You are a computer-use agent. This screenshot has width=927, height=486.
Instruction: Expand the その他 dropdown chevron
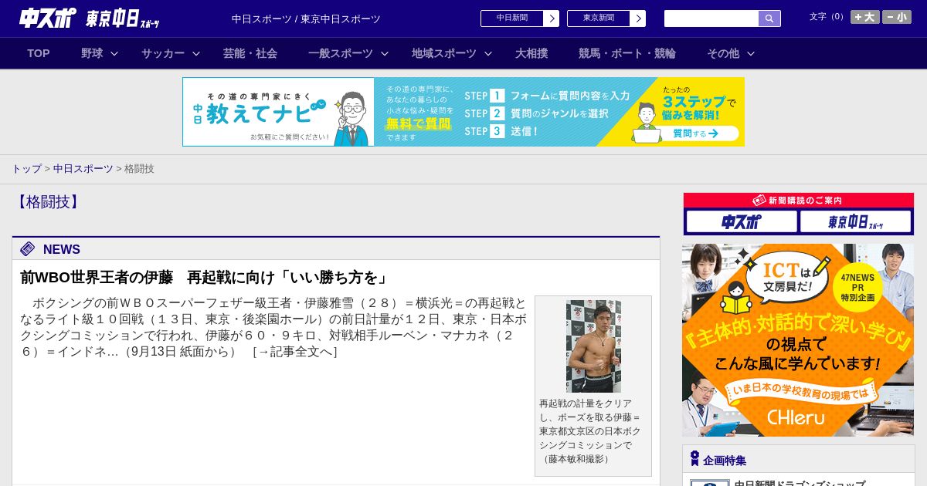pos(751,54)
